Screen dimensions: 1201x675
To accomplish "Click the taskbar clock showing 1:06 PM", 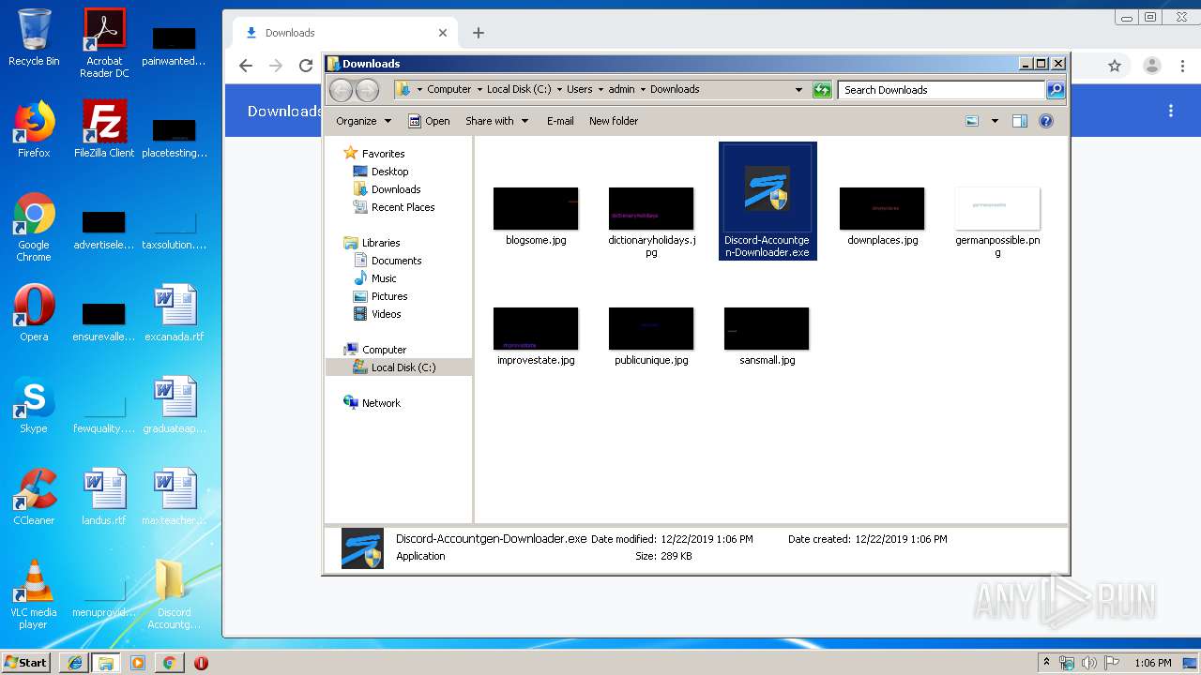I will [x=1153, y=663].
